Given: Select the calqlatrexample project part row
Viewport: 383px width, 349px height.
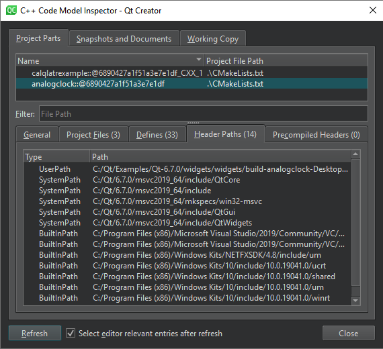Looking at the screenshot, I should tap(191, 73).
